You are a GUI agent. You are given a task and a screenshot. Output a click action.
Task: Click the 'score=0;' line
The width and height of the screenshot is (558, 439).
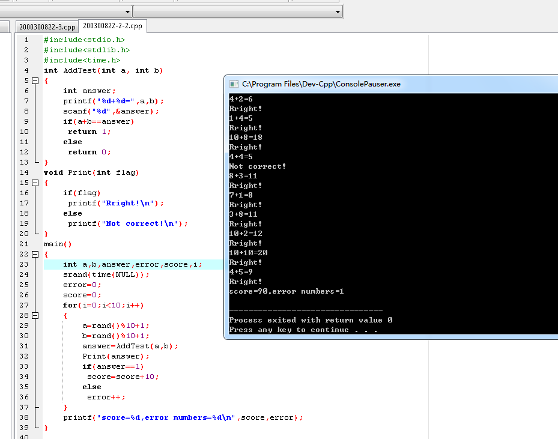click(82, 295)
